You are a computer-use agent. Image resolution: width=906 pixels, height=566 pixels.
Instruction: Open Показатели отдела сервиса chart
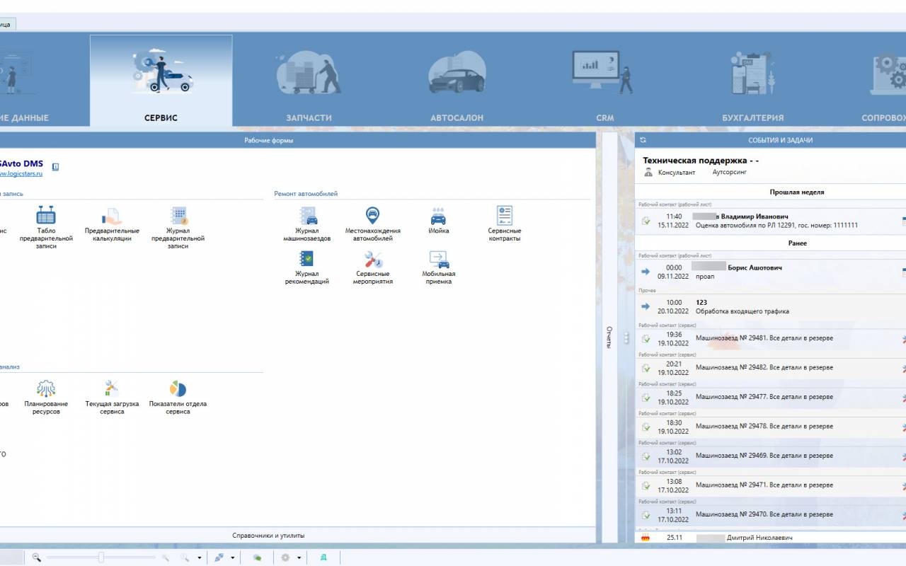pos(178,398)
